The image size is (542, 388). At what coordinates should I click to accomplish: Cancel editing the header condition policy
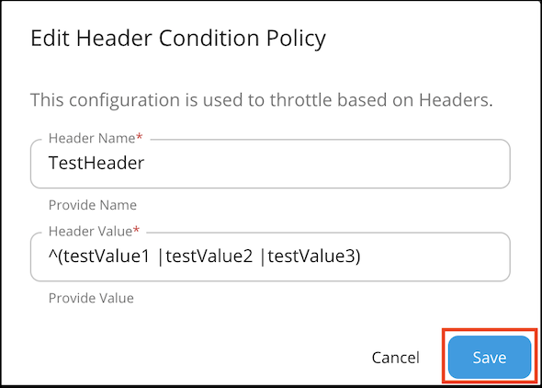pos(395,358)
